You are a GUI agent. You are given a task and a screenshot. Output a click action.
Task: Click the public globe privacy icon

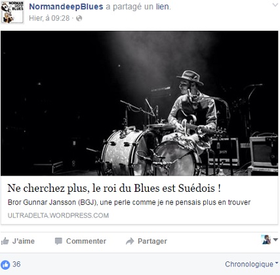[79, 18]
